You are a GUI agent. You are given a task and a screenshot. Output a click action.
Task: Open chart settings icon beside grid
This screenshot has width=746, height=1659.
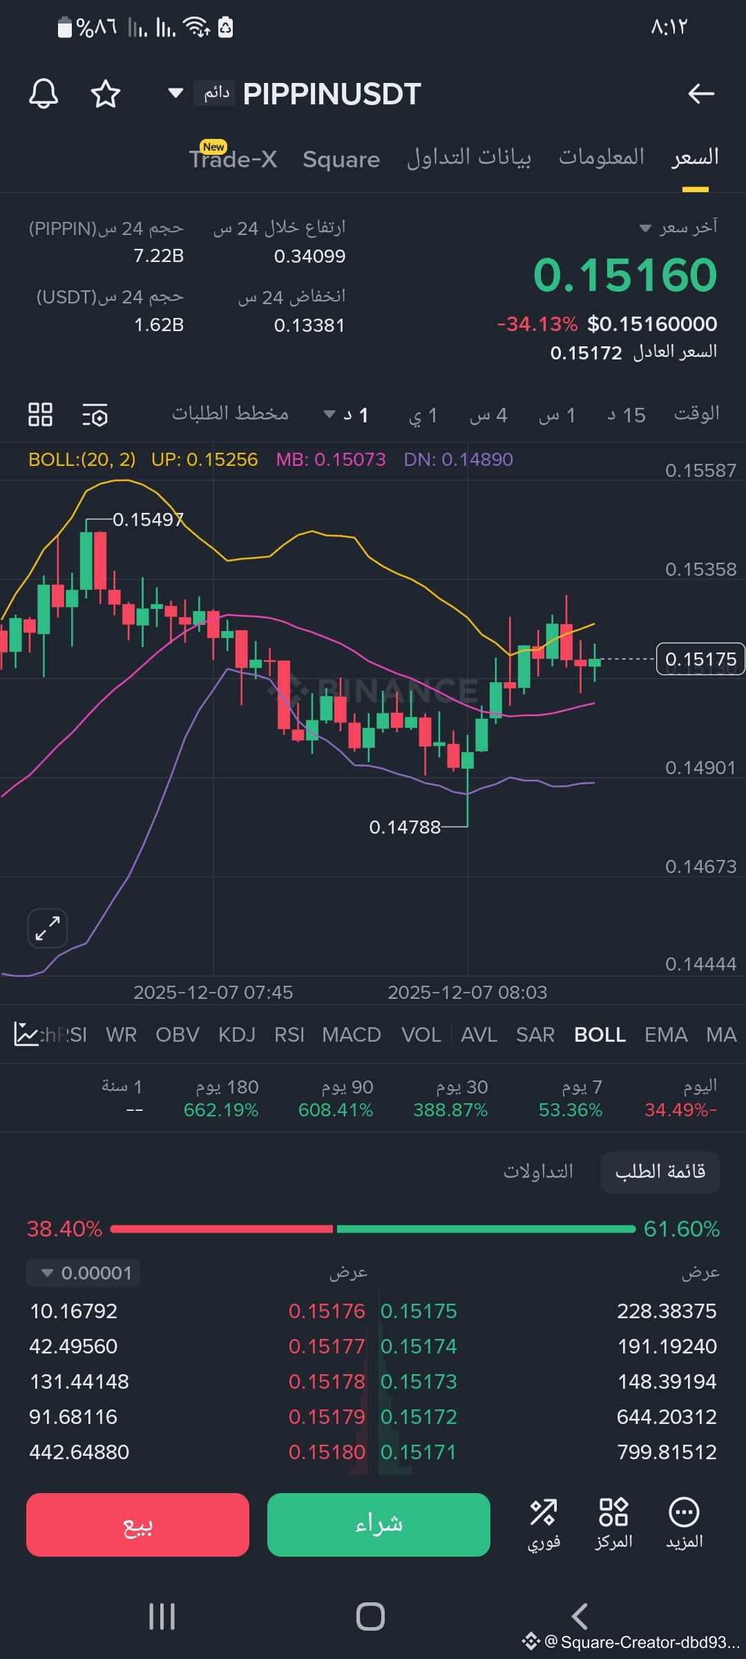pyautogui.click(x=95, y=415)
